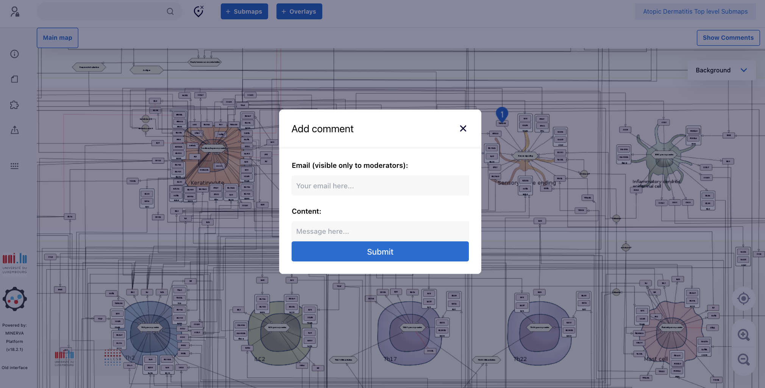765x388 pixels.
Task: Select the Main map tab
Action: coord(58,38)
